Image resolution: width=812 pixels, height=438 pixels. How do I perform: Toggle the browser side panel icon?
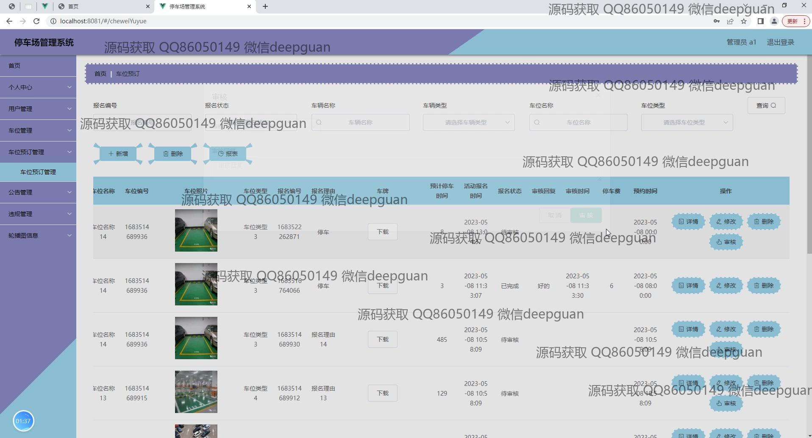(x=760, y=21)
